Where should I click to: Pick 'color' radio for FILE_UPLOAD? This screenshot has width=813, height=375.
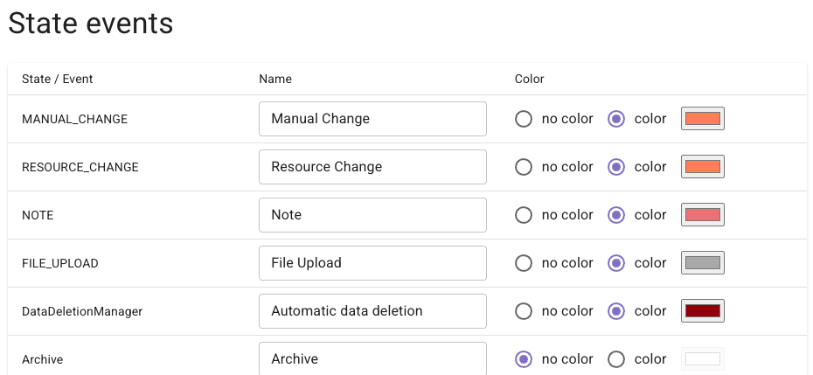click(x=616, y=263)
